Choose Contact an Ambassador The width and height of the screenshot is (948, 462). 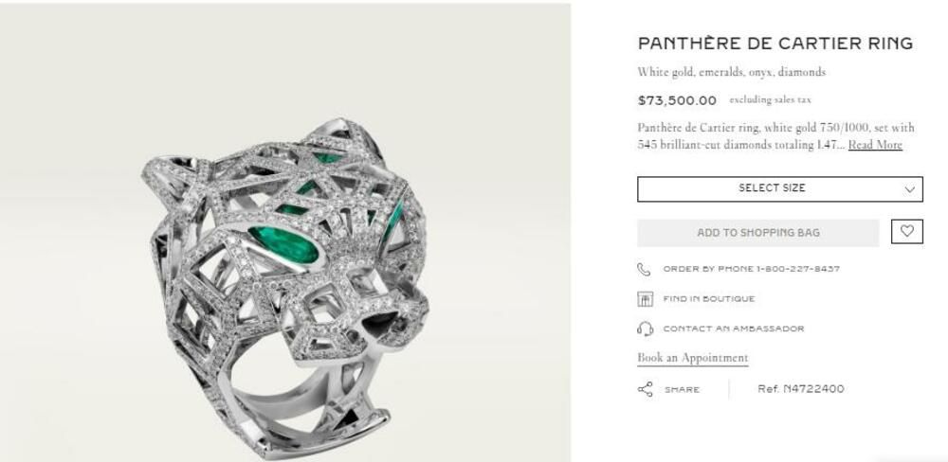734,329
